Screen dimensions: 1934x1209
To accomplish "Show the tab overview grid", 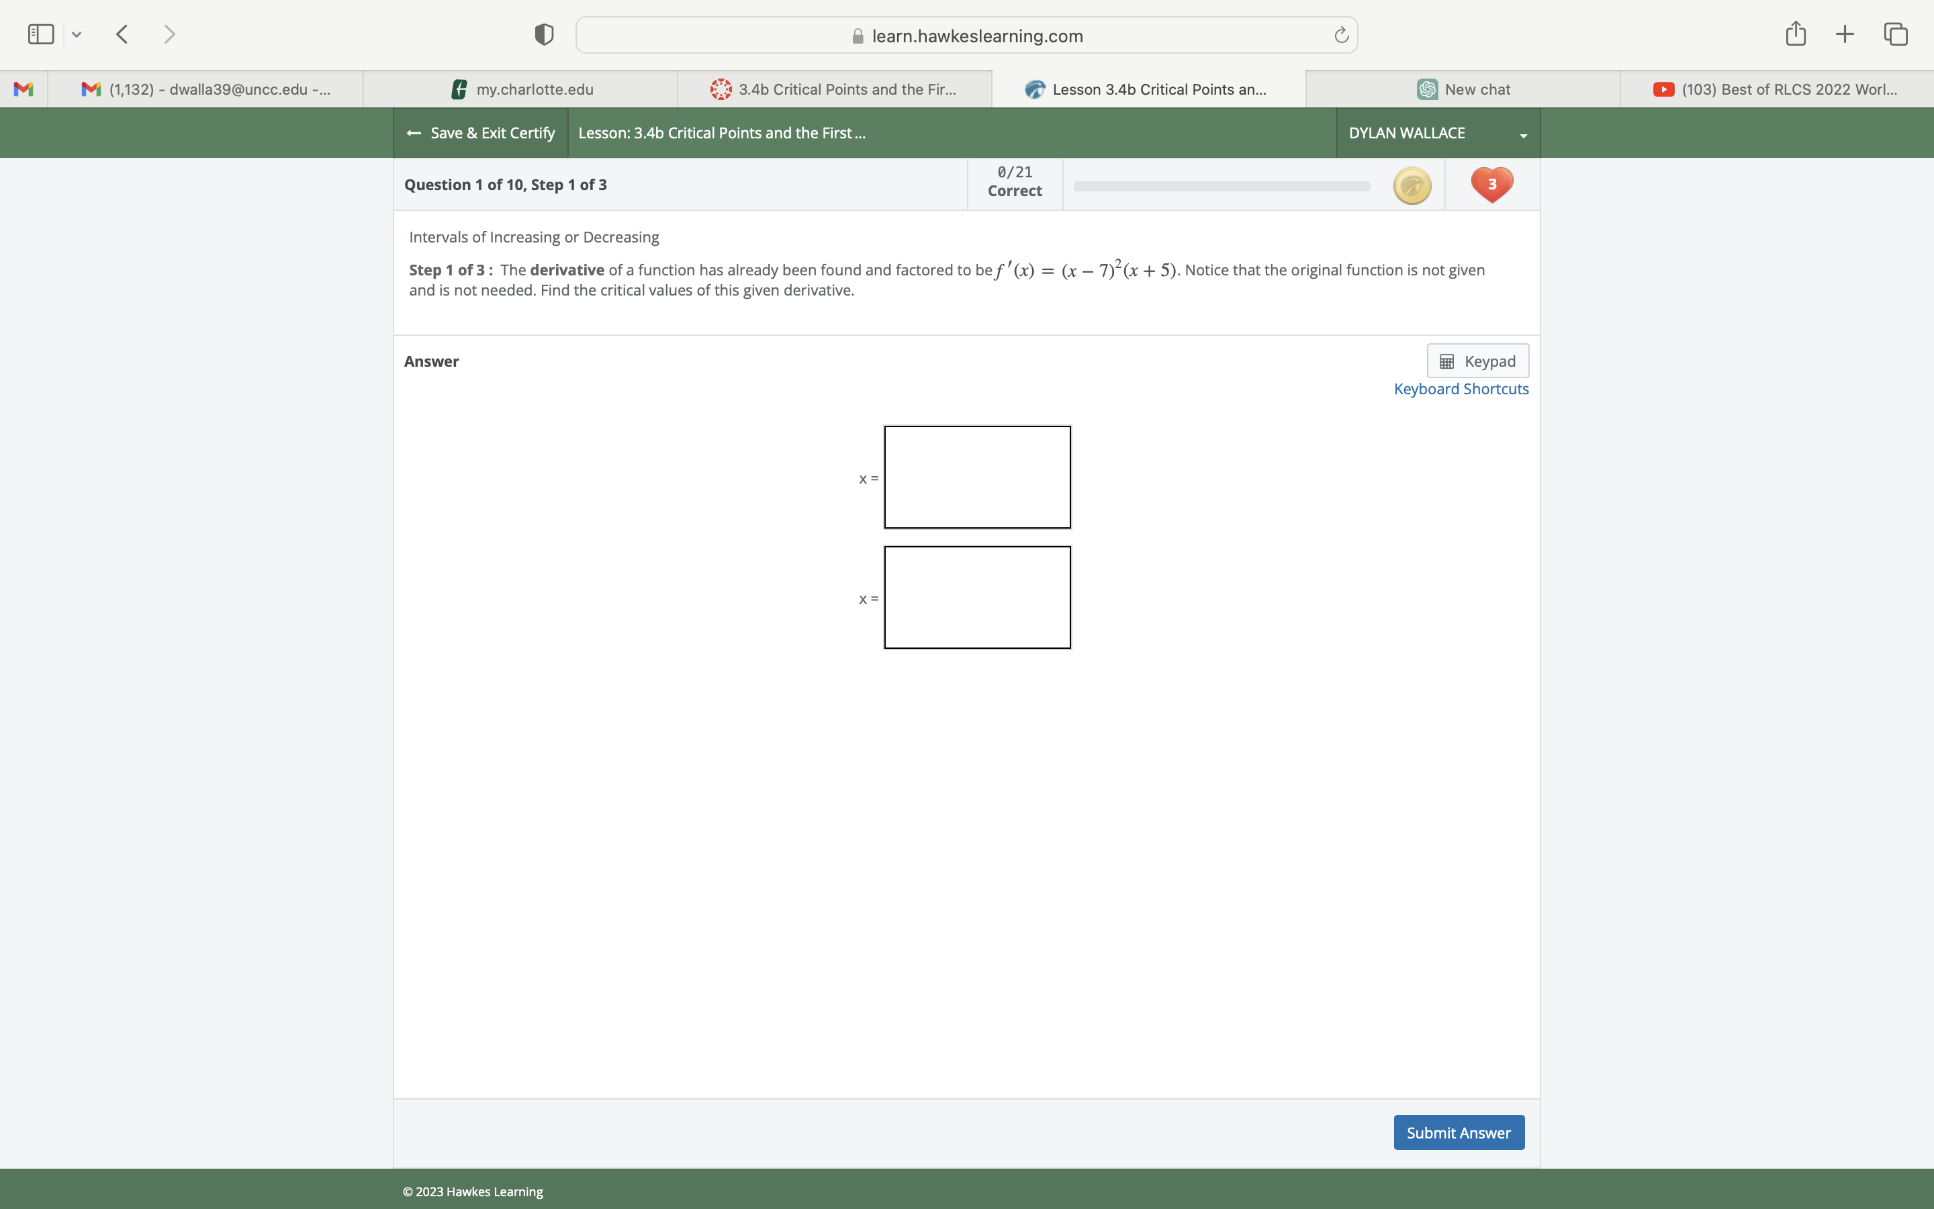I will click(1895, 34).
